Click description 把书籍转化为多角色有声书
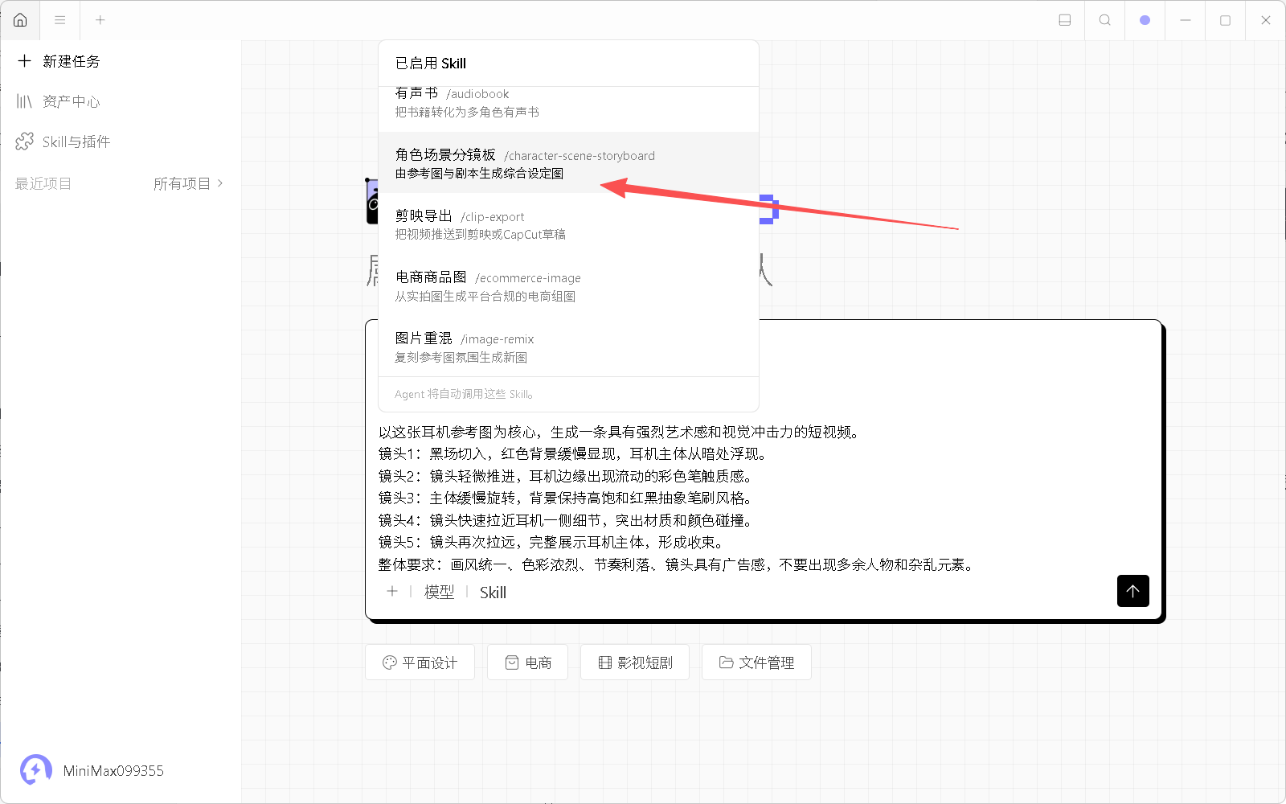 click(467, 112)
